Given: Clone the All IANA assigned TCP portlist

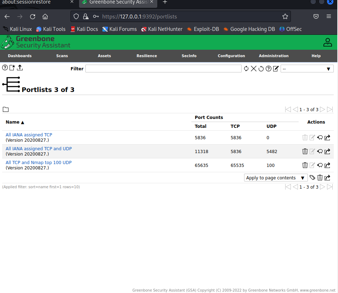Looking at the screenshot, I should coord(320,137).
